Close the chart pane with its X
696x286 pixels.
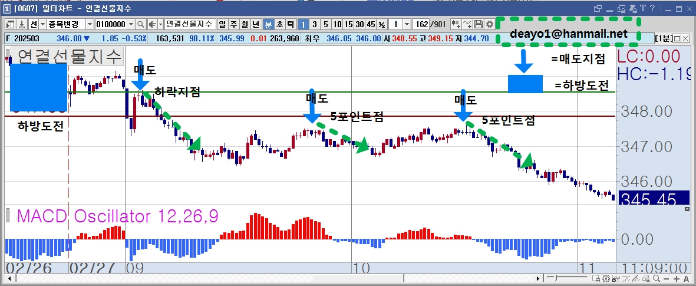(686, 39)
